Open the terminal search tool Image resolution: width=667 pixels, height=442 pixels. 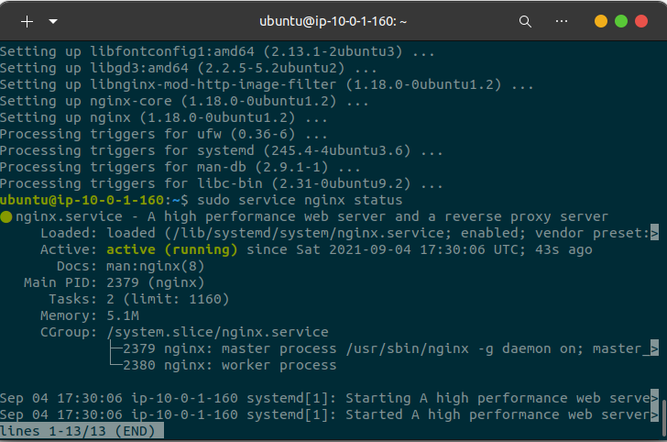point(525,20)
